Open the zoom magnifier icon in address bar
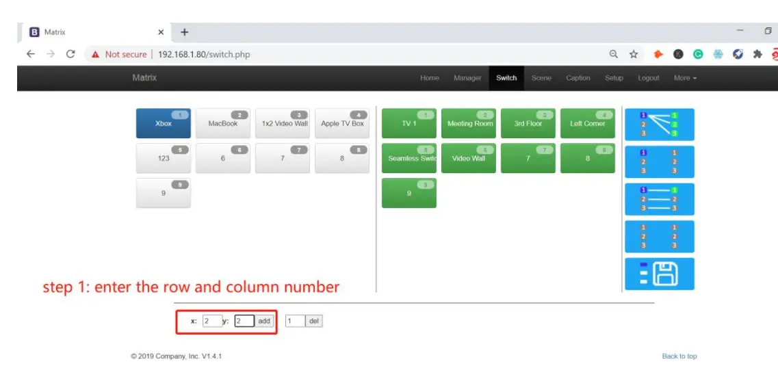 coord(614,55)
